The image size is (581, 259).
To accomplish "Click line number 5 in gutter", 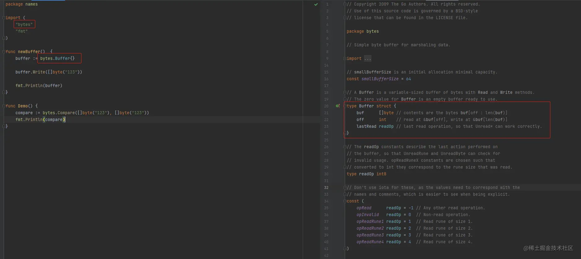I will tap(327, 31).
